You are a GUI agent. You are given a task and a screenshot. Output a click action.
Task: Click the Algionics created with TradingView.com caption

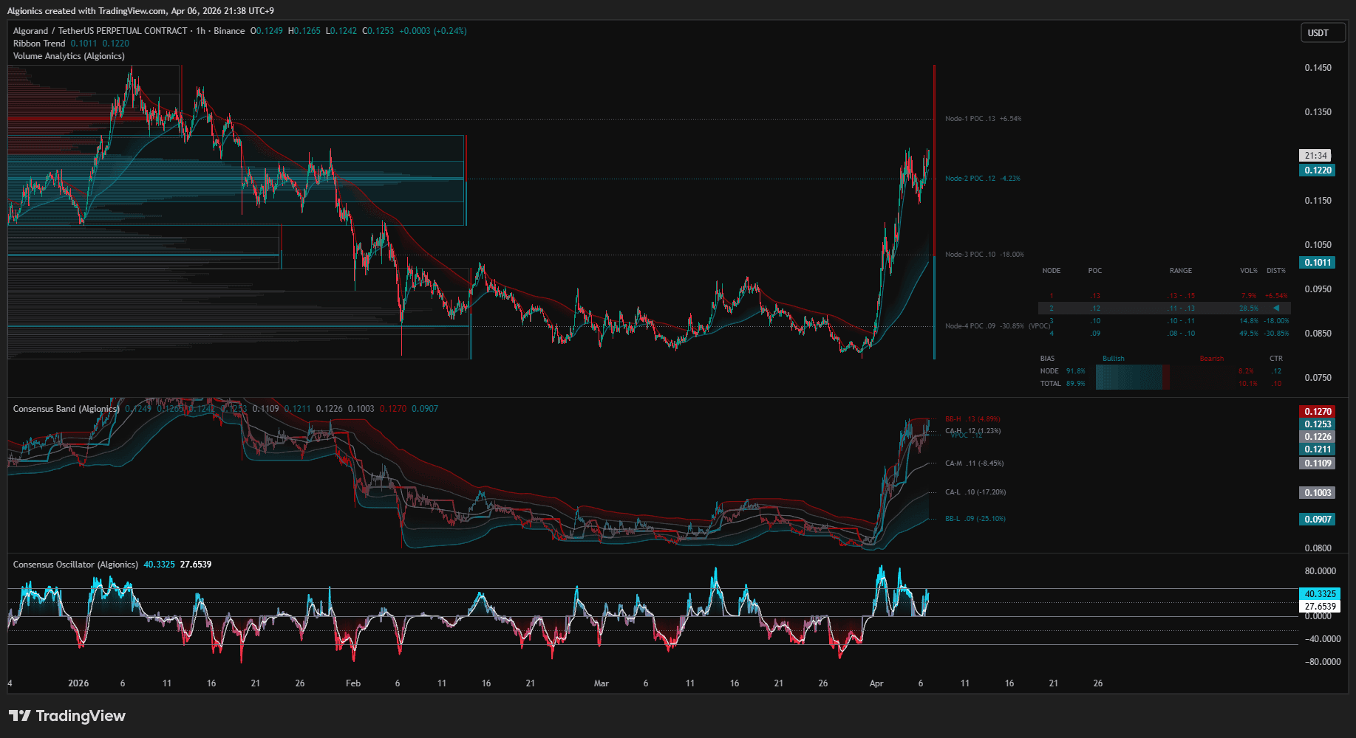tap(140, 11)
